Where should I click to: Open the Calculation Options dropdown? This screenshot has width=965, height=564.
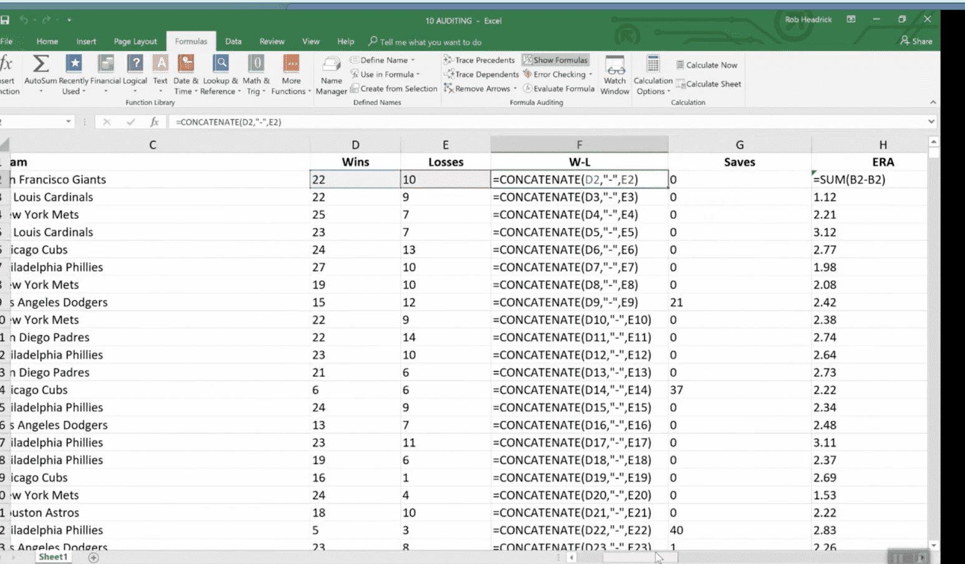coord(653,75)
